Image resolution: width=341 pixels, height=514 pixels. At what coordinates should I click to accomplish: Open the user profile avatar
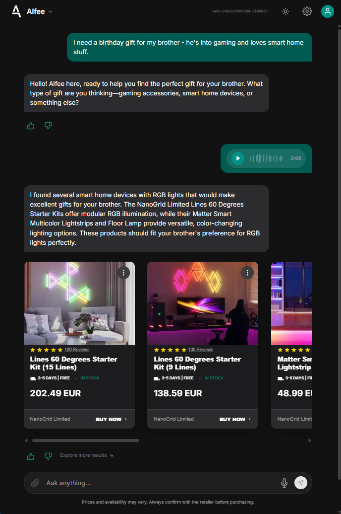(327, 11)
